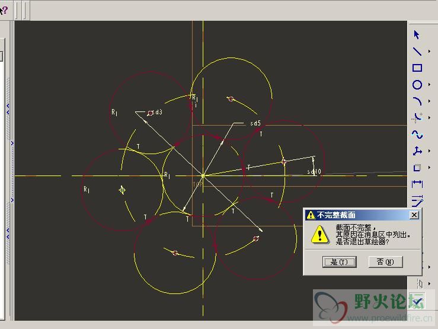Viewport: 438px width, 329px height.
Task: Choose the Dimension creation tool
Action: (x=417, y=184)
